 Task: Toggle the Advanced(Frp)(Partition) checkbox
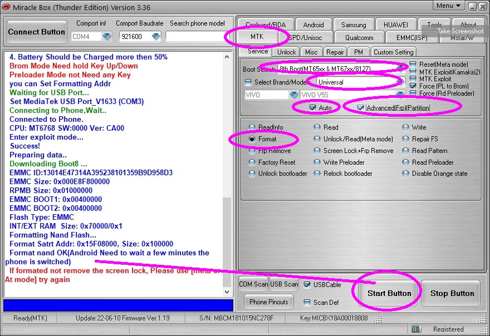click(360, 108)
